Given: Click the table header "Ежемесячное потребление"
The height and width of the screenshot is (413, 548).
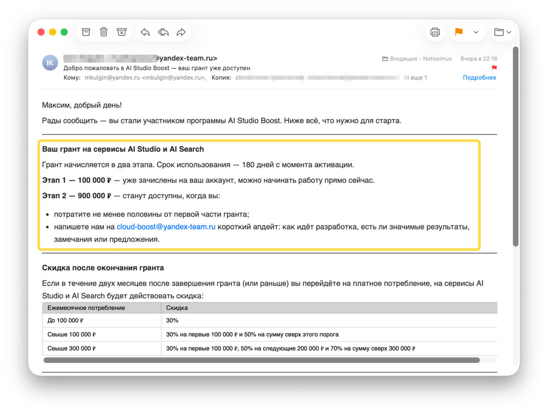Looking at the screenshot, I should 86,308.
